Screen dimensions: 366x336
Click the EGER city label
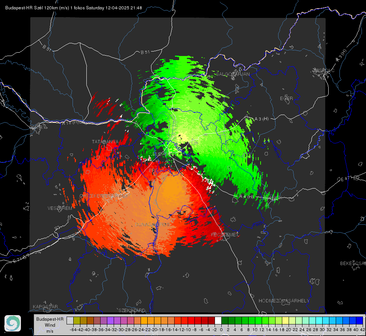click(286, 99)
